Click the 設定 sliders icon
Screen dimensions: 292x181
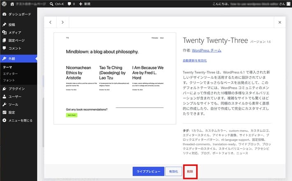pyautogui.click(x=4, y=112)
